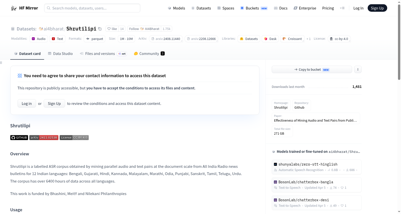
Task: Copy the Shrutilipi dataset name icon
Action: pos(100,29)
